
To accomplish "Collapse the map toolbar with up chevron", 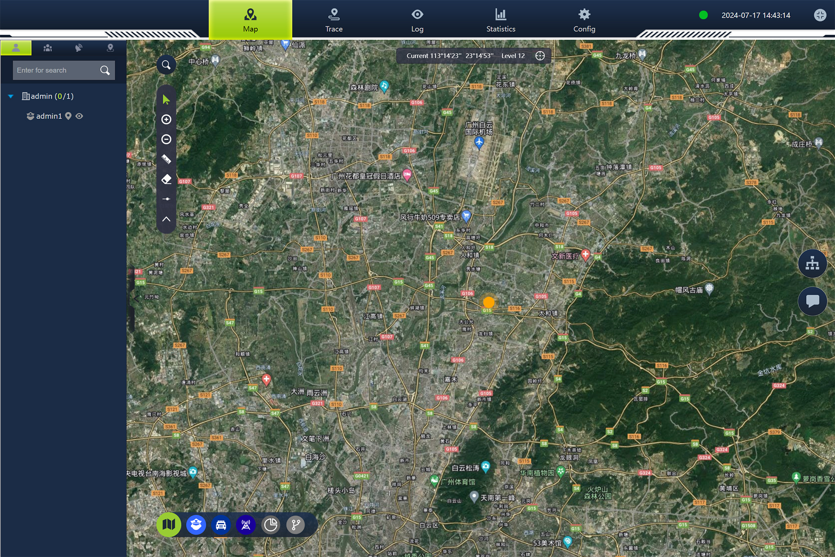I will (166, 219).
